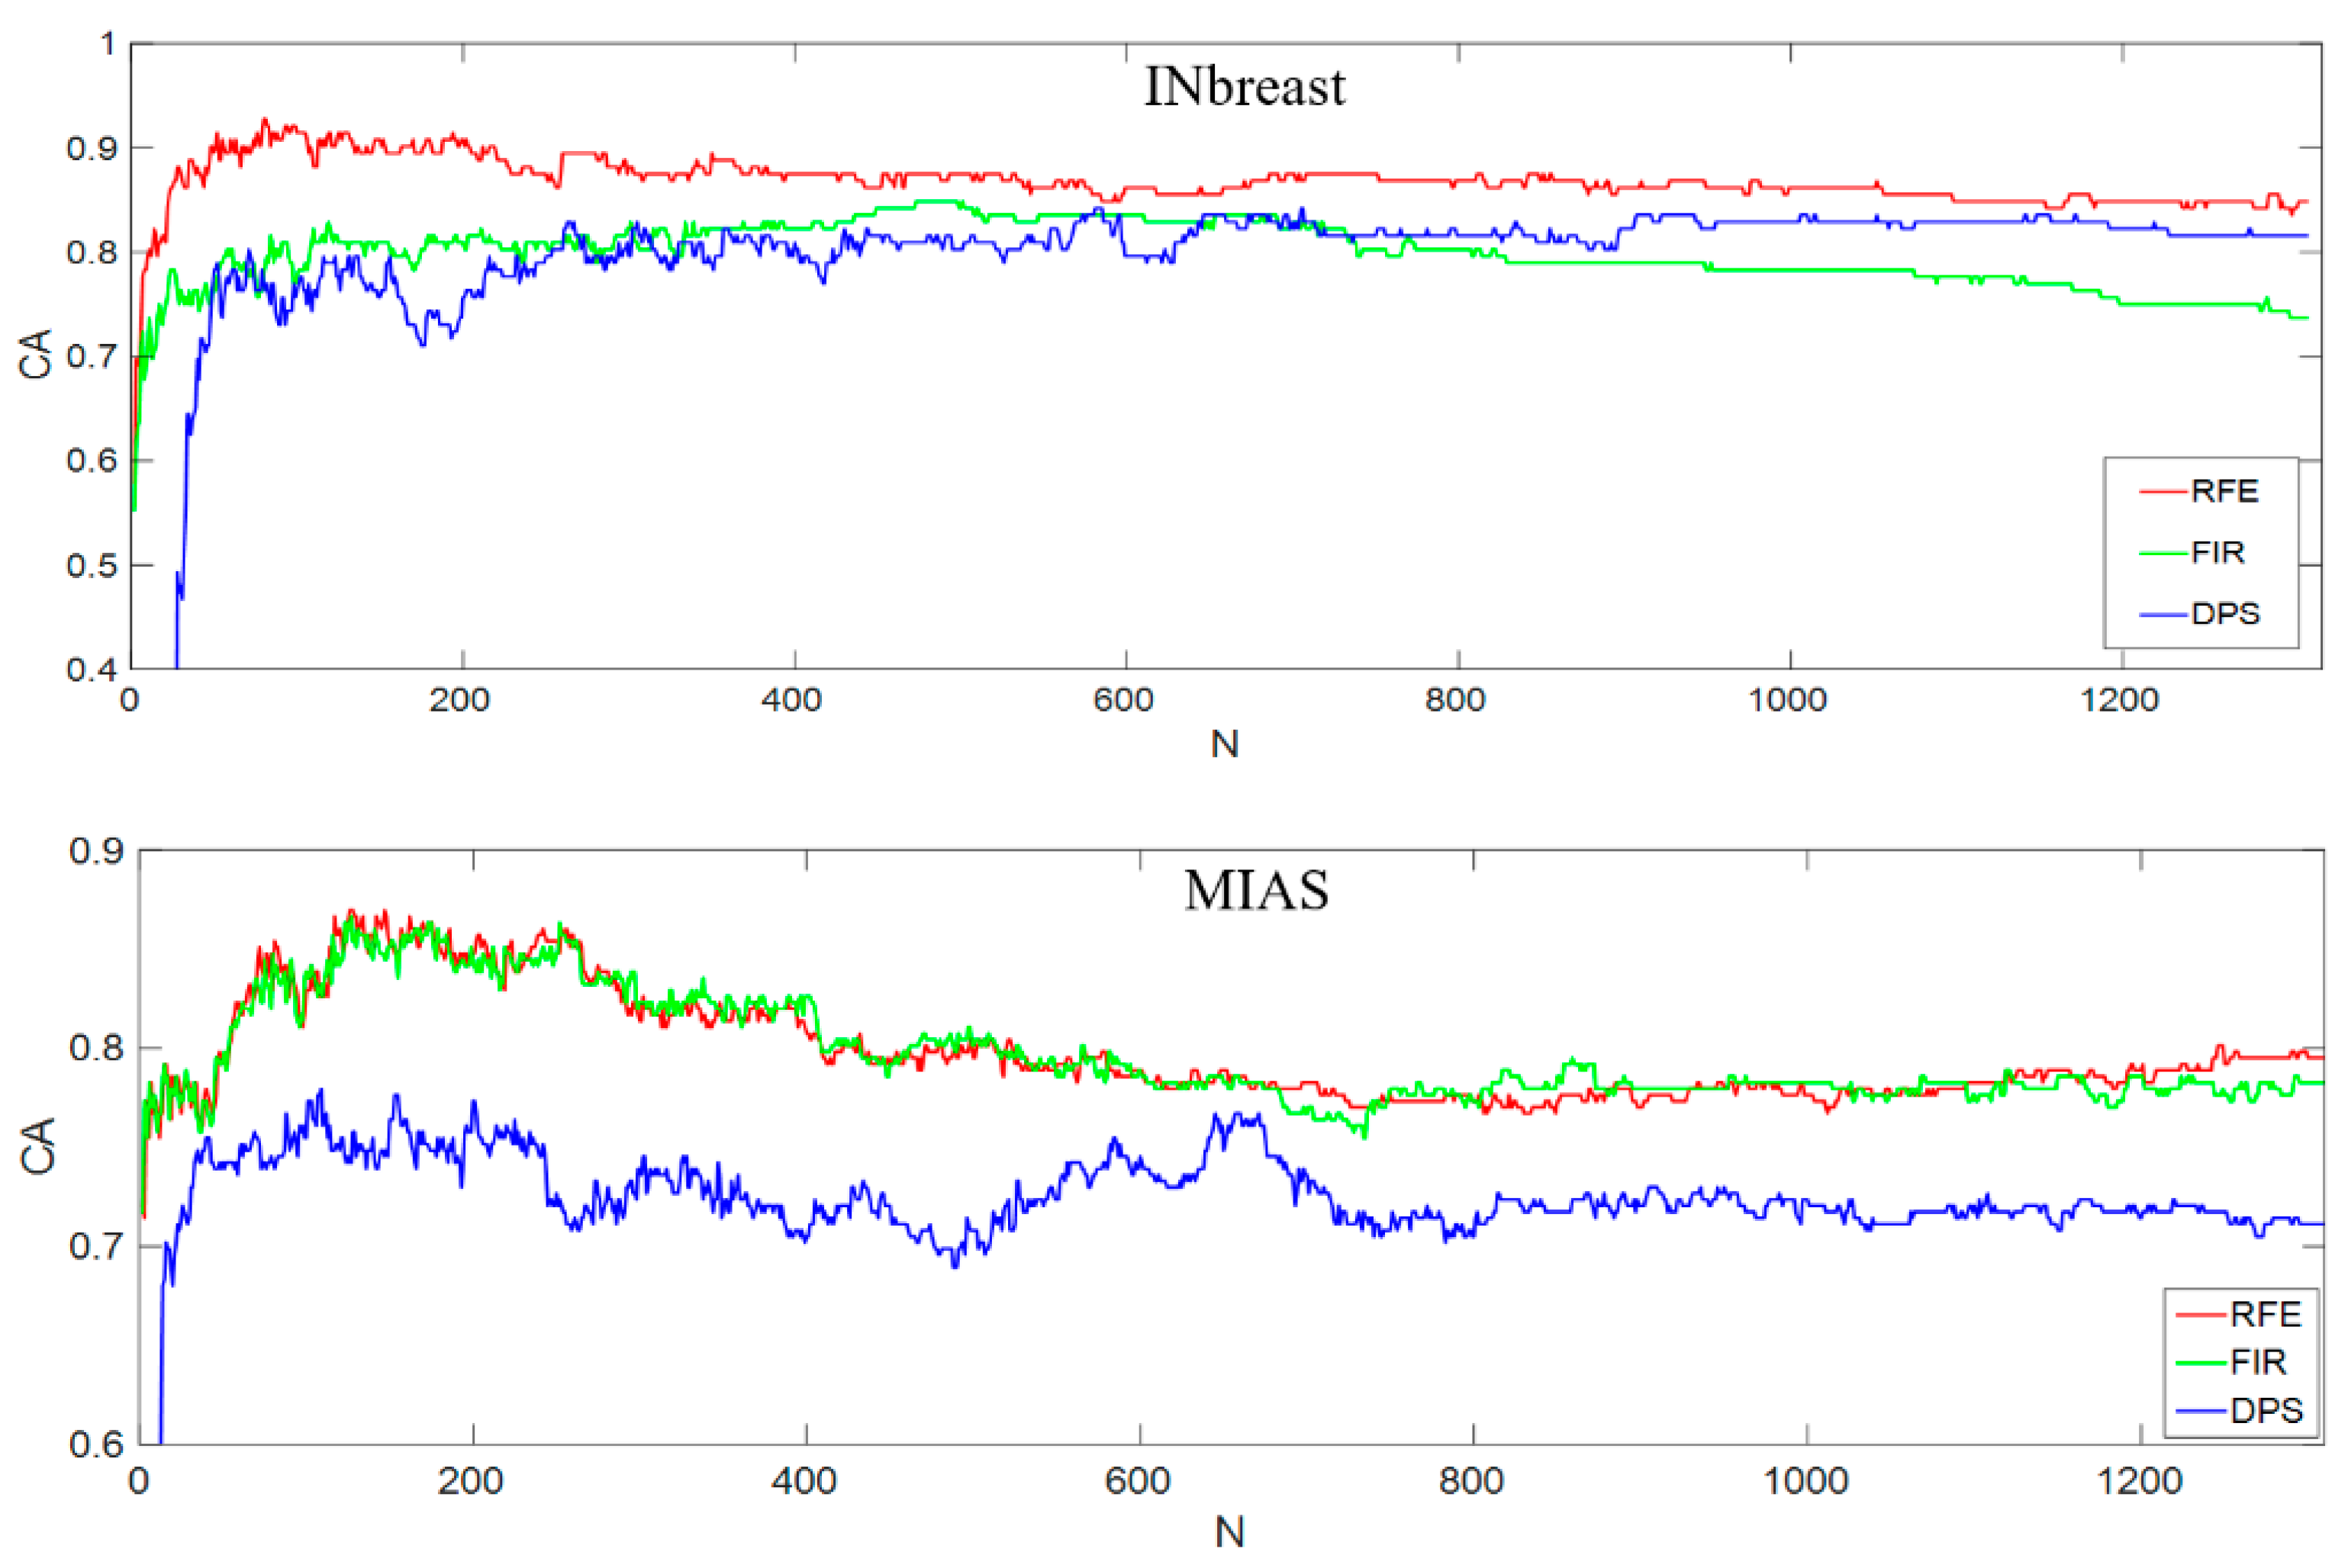This screenshot has height=1568, width=2348.
Task: Click blue DPS line swatch in INbreast legend
Action: 2163,613
